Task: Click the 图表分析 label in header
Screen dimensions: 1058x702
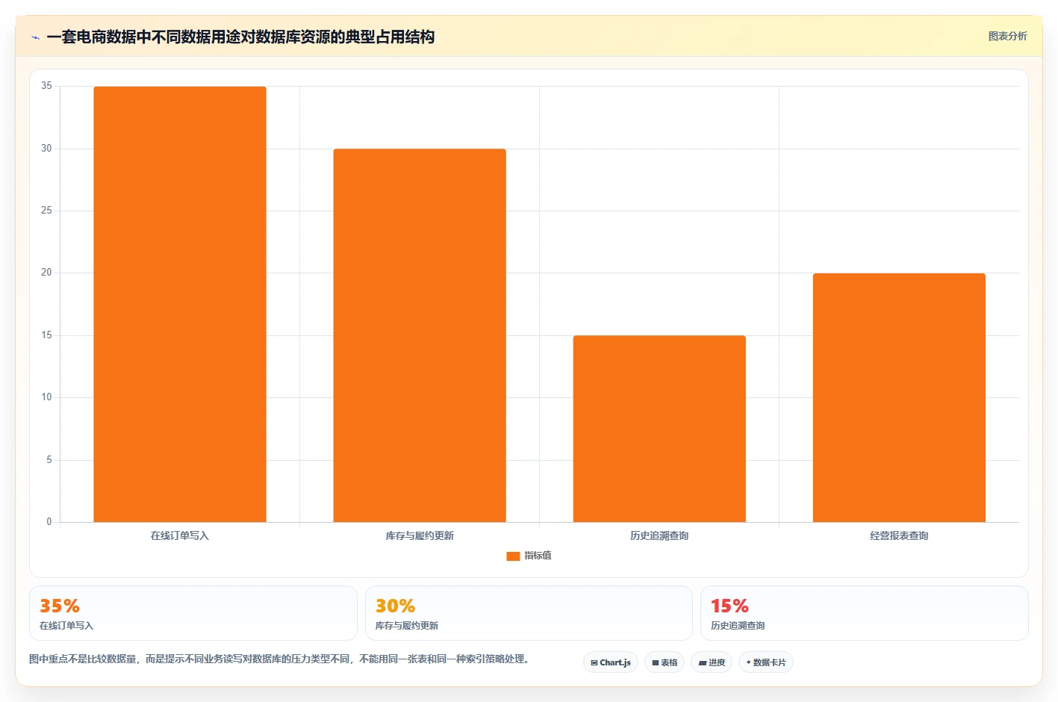Action: (1007, 36)
